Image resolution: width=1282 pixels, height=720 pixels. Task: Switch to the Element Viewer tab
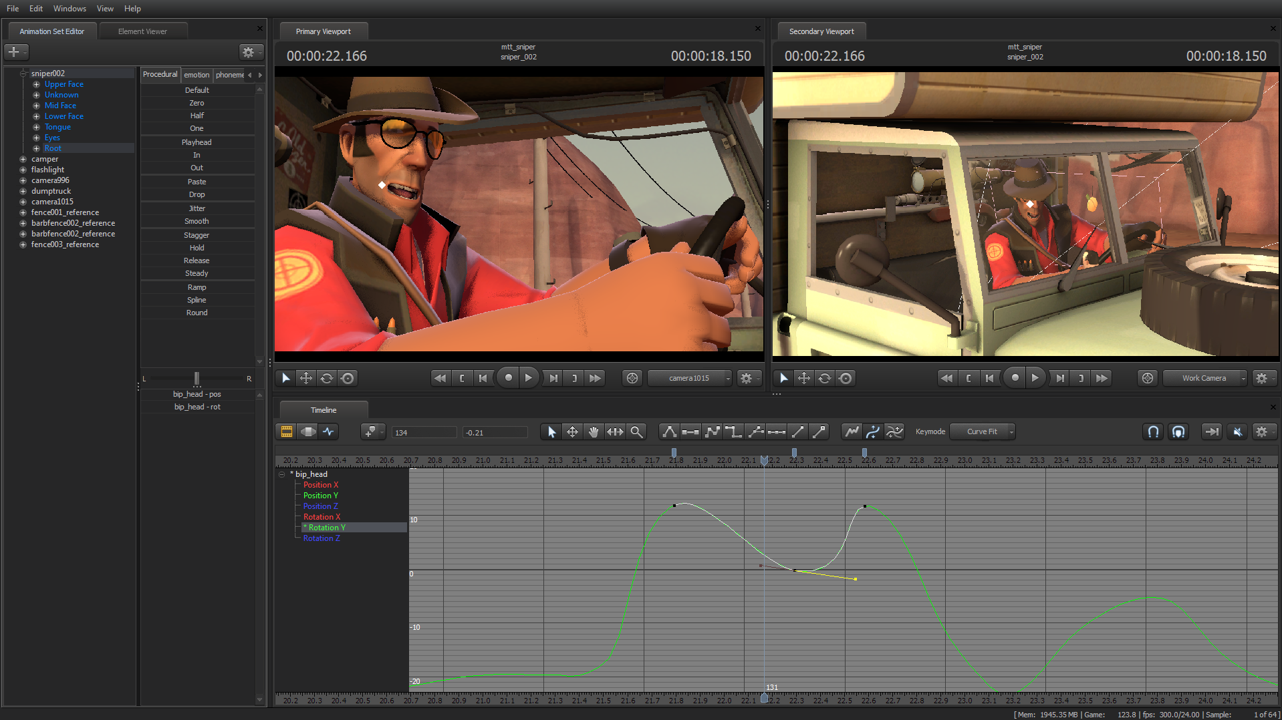[x=142, y=31]
